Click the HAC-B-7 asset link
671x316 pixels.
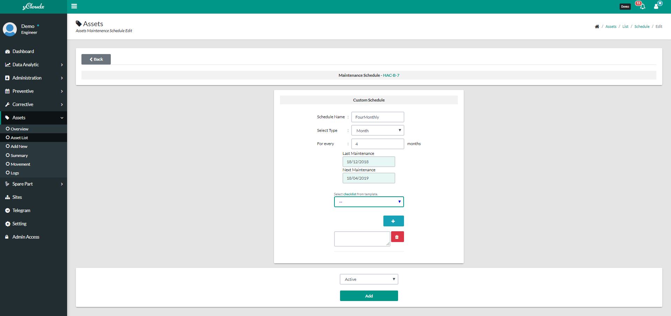(391, 75)
